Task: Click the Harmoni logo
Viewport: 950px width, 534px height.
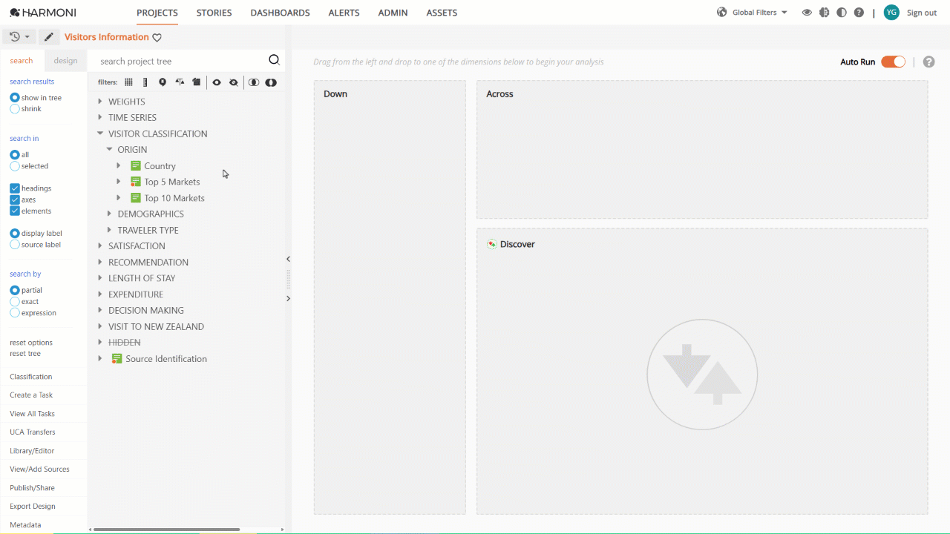Action: 43,13
